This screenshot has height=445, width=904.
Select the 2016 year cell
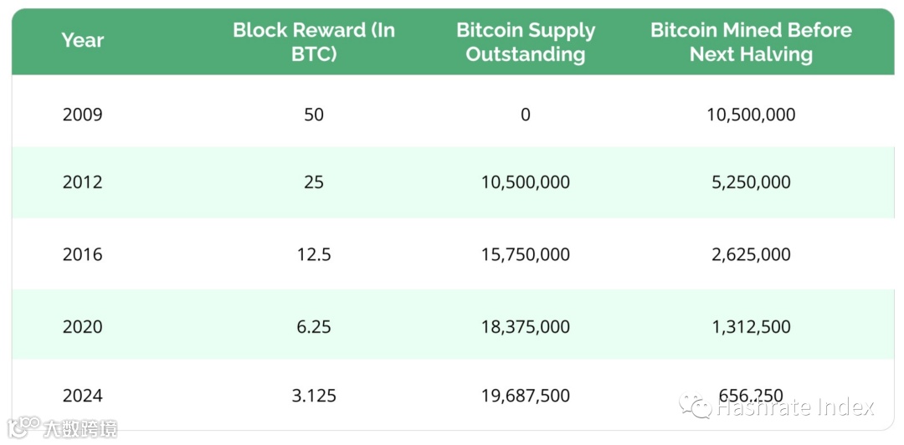[83, 254]
